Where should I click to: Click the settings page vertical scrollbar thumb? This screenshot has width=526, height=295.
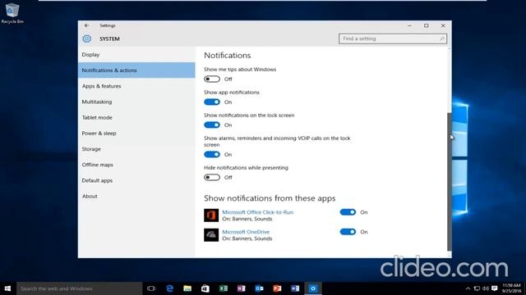(x=450, y=182)
